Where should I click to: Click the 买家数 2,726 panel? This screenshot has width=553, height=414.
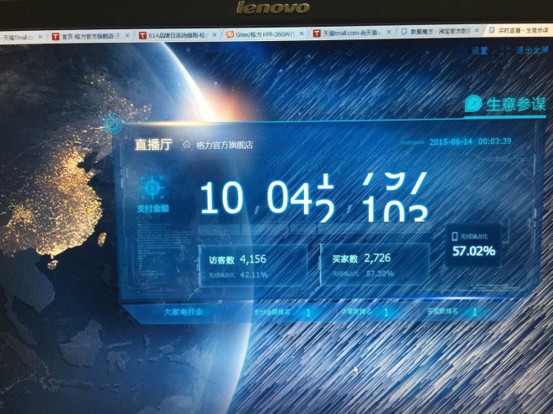pos(375,264)
